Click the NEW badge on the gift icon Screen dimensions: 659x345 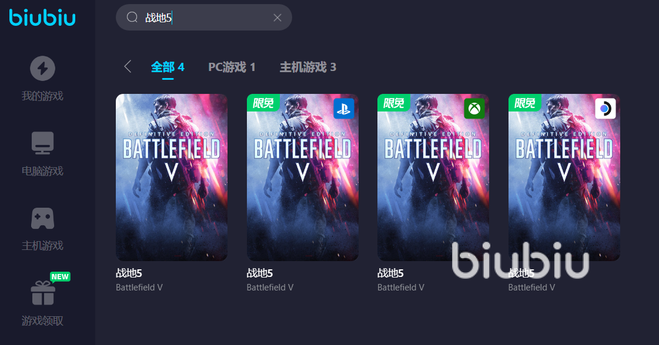coord(60,276)
